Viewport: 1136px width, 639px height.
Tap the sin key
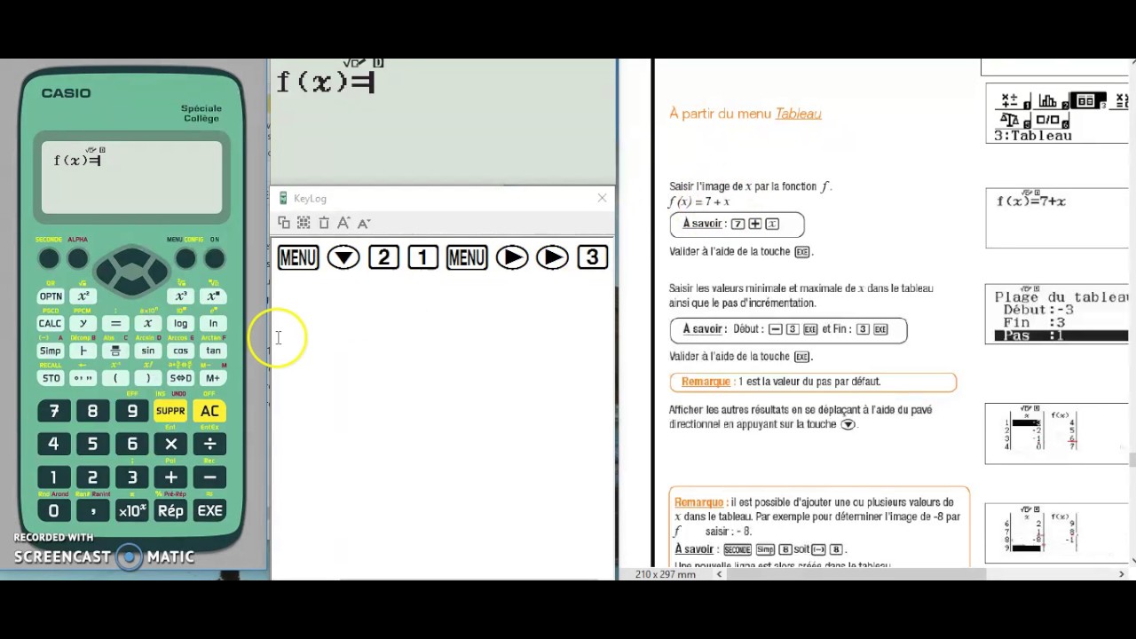(x=147, y=351)
